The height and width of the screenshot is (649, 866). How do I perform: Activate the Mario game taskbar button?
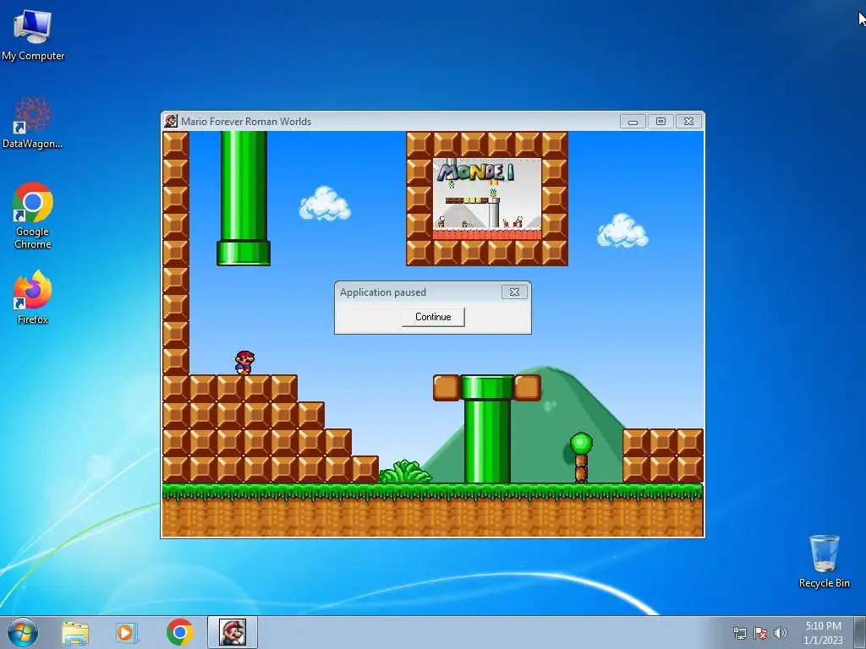coord(233,632)
